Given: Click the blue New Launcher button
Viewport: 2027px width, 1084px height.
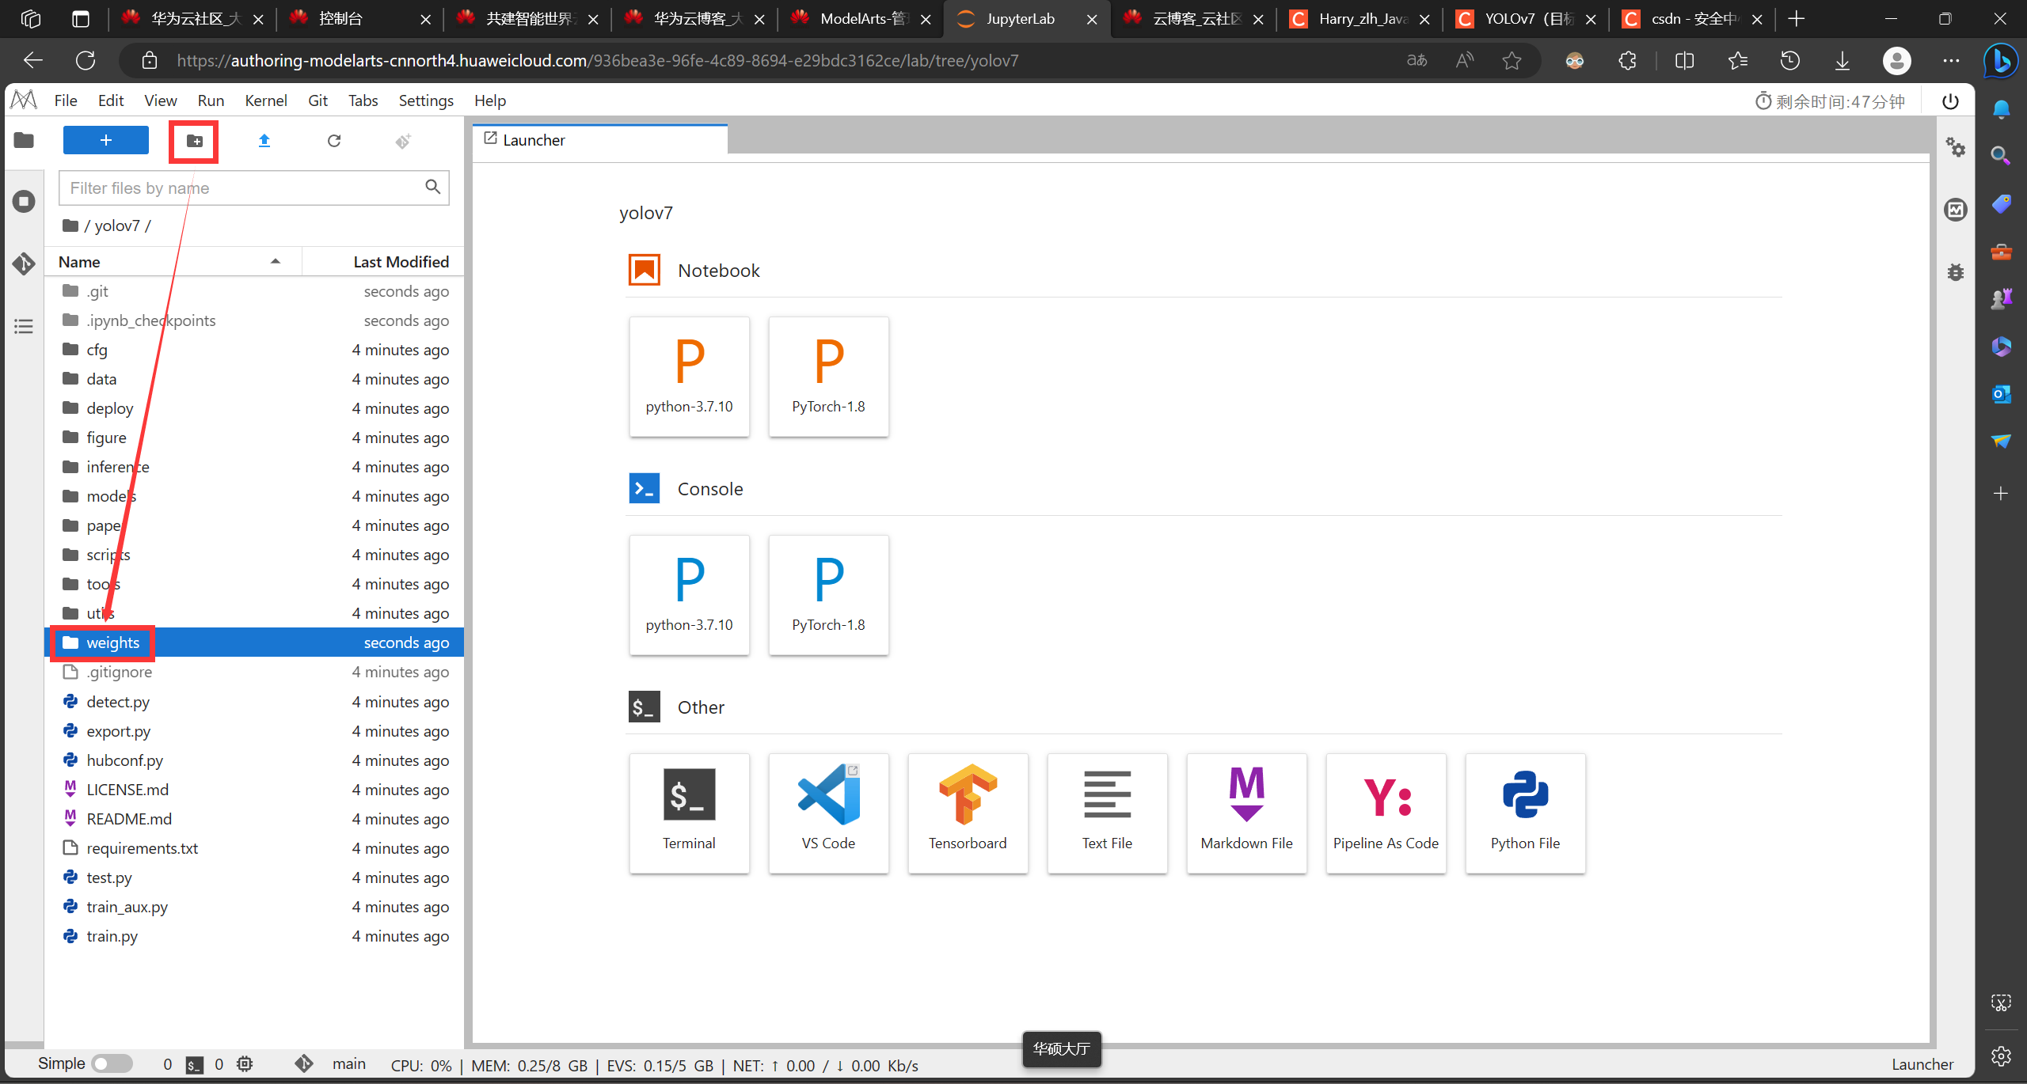Looking at the screenshot, I should (106, 141).
